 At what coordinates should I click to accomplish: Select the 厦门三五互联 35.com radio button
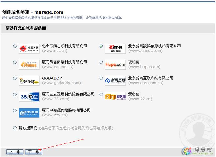point(15,95)
